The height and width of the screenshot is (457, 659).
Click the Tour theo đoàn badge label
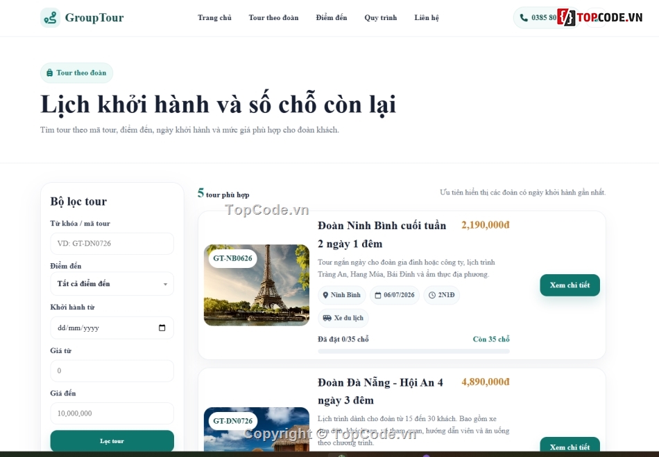click(x=81, y=73)
